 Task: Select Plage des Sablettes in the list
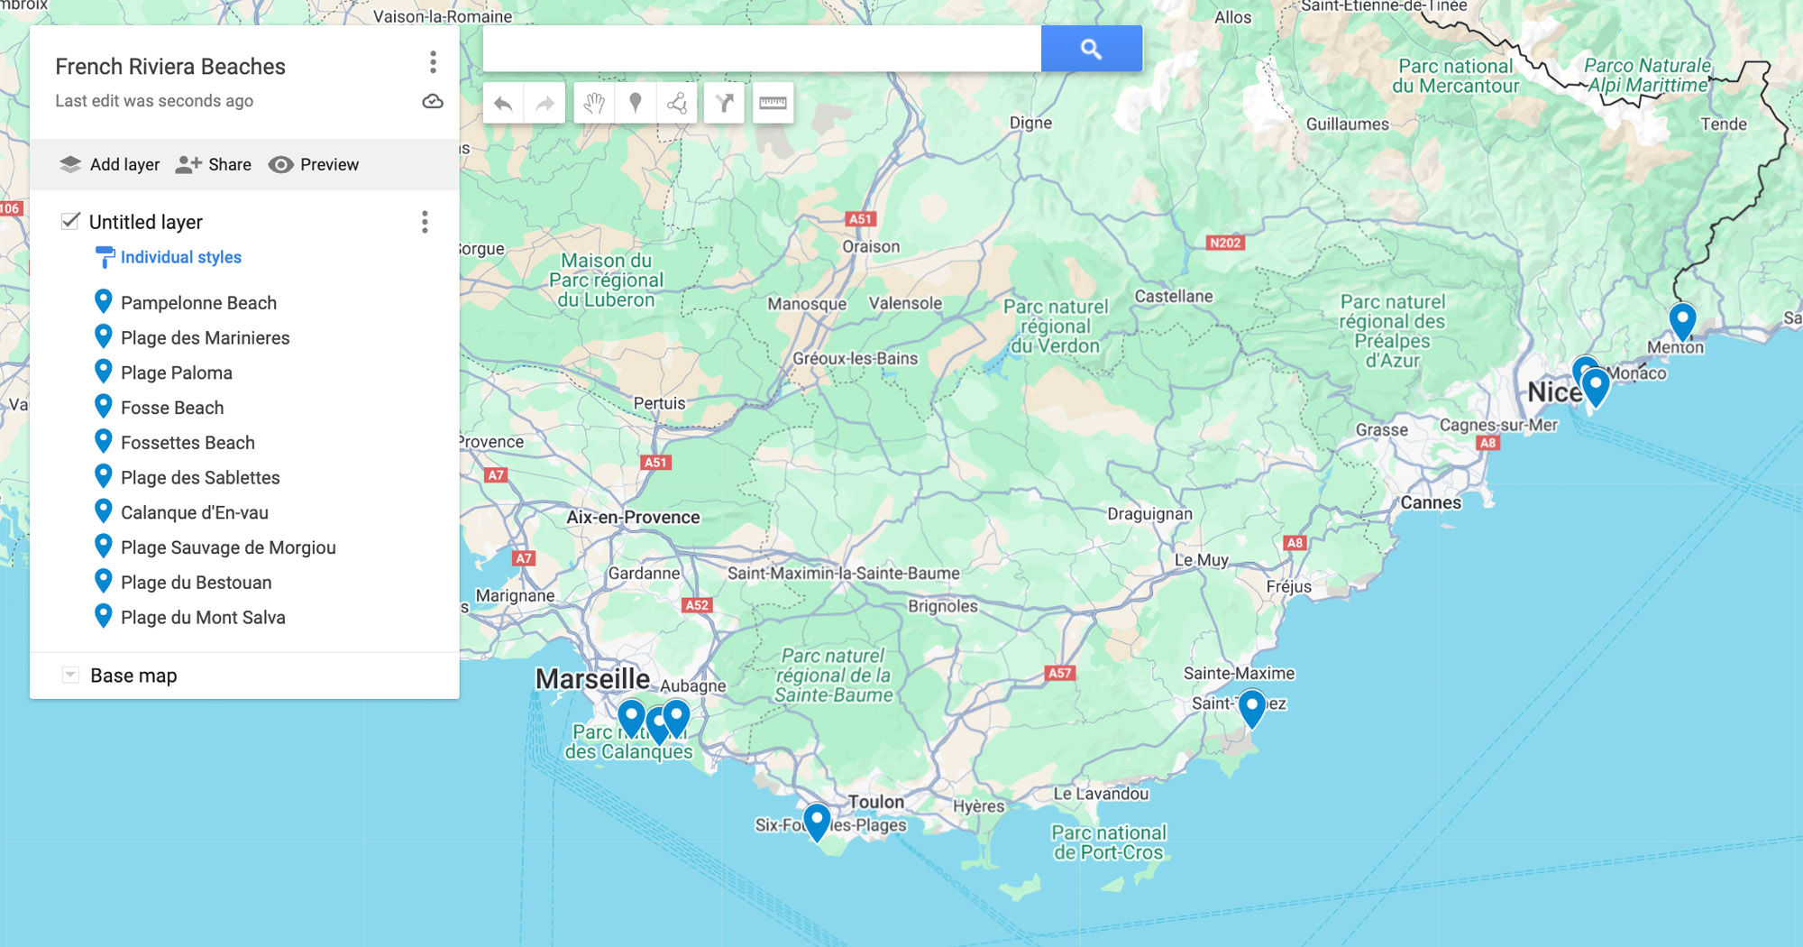point(200,478)
